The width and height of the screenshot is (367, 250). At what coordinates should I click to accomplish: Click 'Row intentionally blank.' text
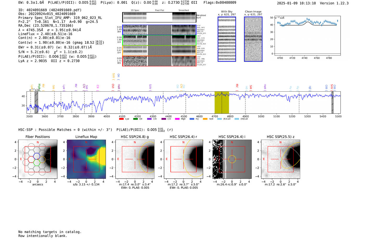click(43, 236)
